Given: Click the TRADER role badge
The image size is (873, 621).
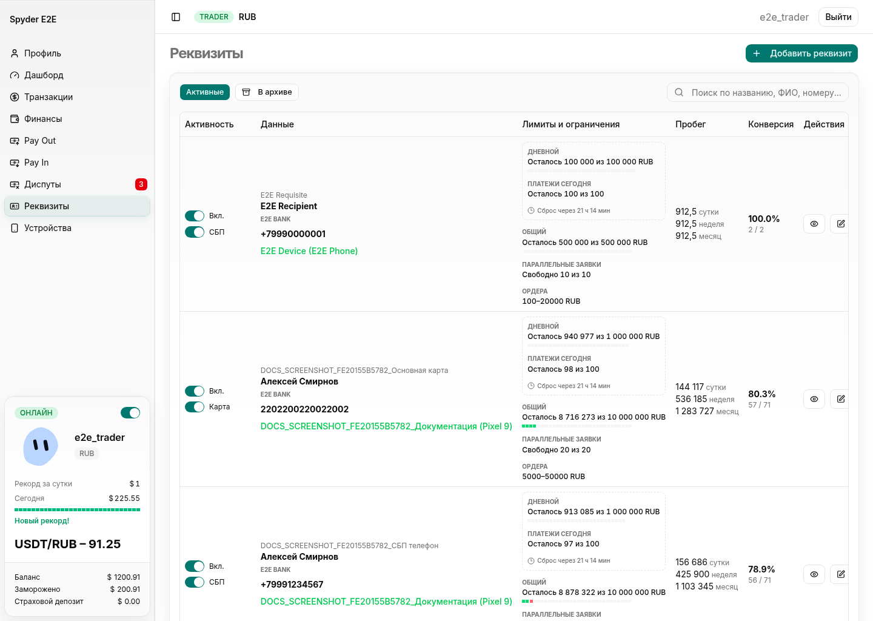Looking at the screenshot, I should click(x=214, y=17).
